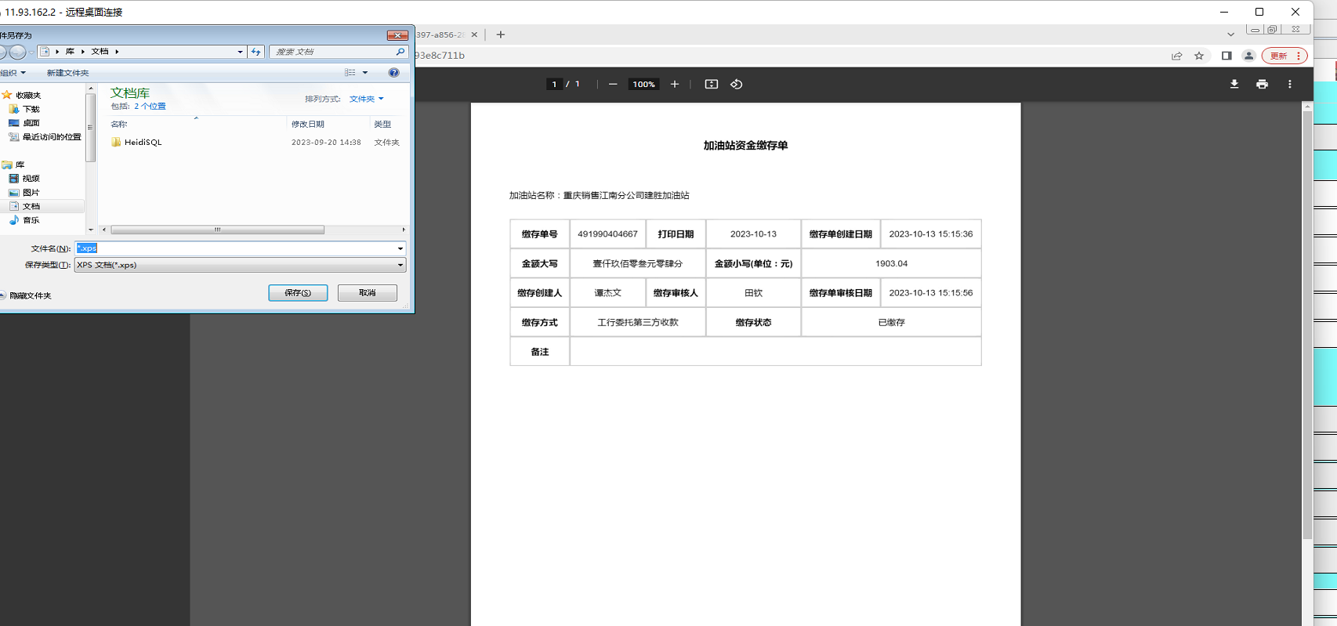Select 桌面 in the favorites tree

point(31,123)
